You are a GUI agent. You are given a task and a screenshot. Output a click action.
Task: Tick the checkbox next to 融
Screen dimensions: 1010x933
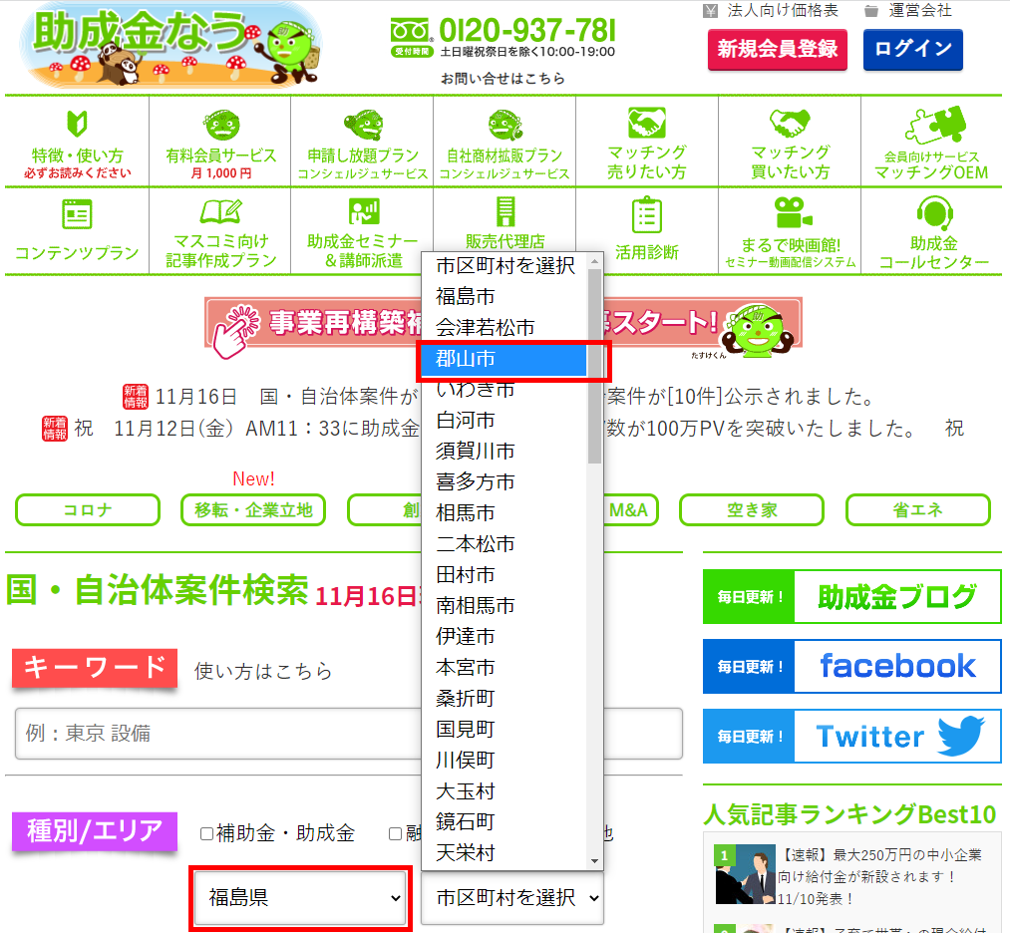pos(396,833)
